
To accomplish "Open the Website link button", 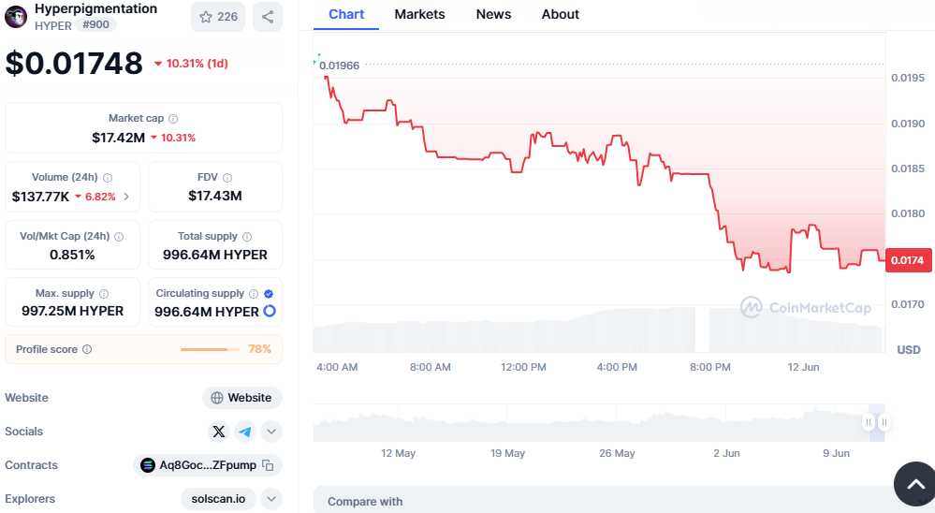I will point(241,398).
